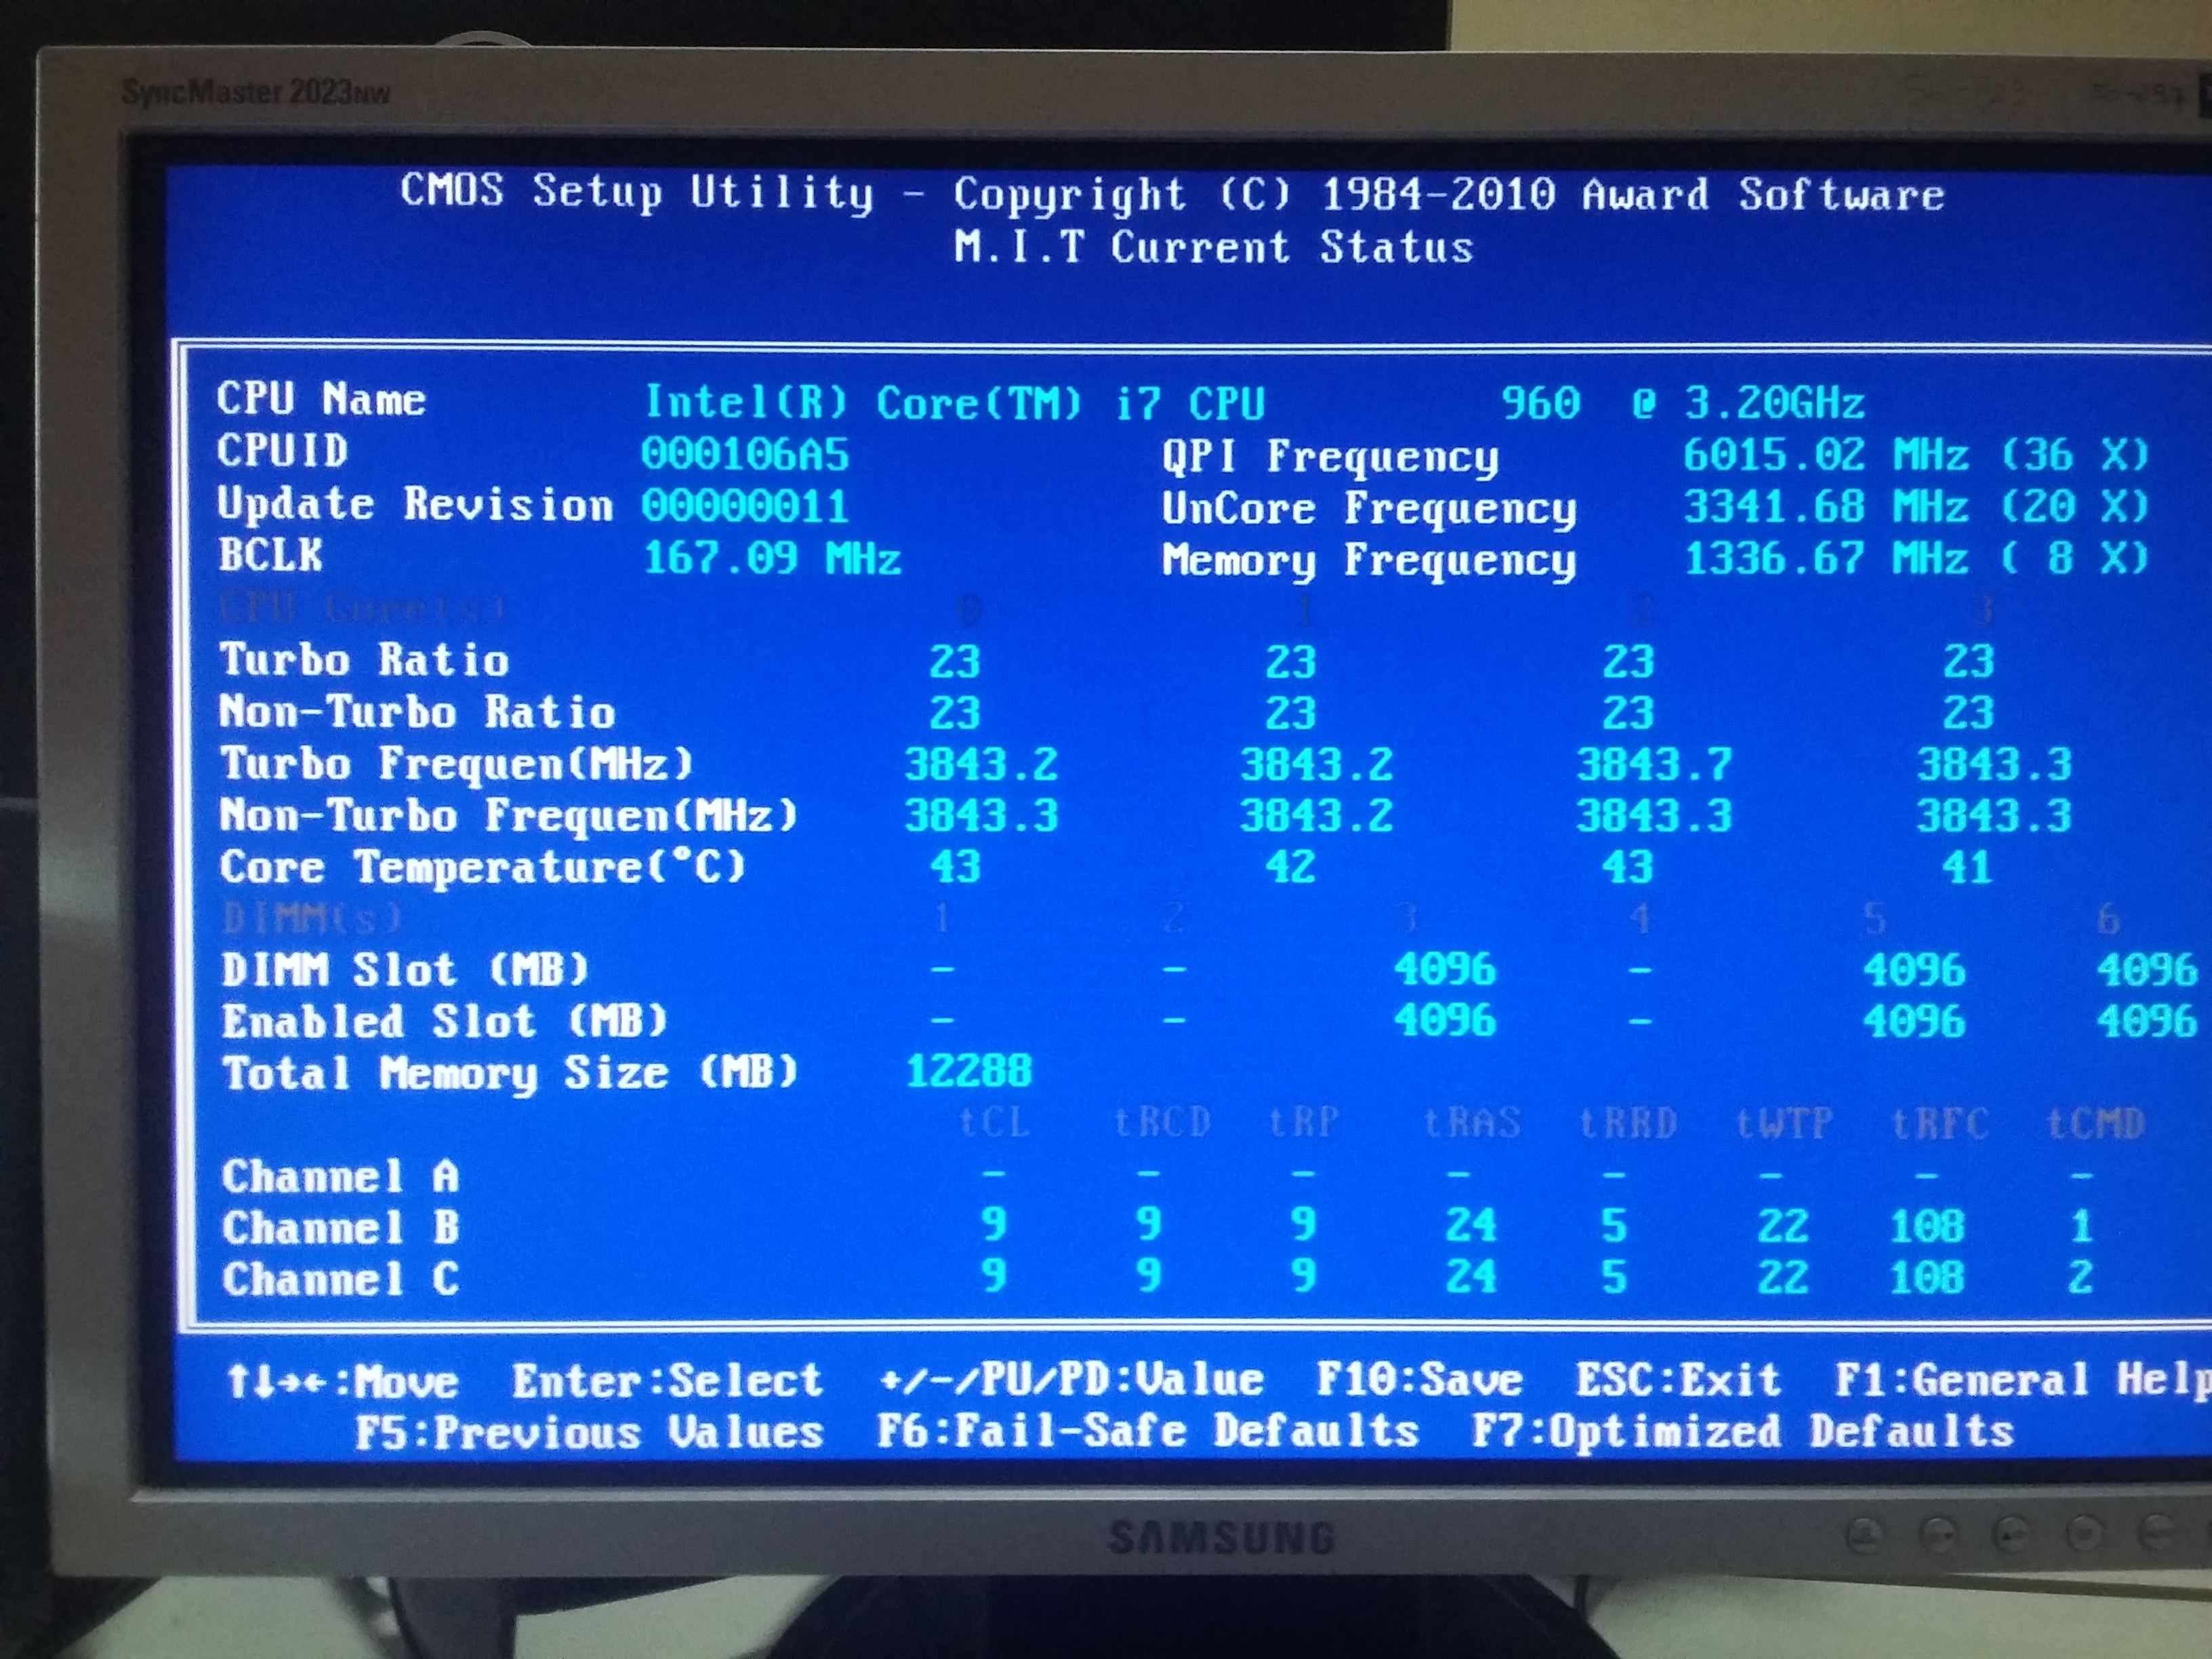Click the BCLK 167.09 MHz value
The image size is (2212, 1659).
click(x=771, y=558)
